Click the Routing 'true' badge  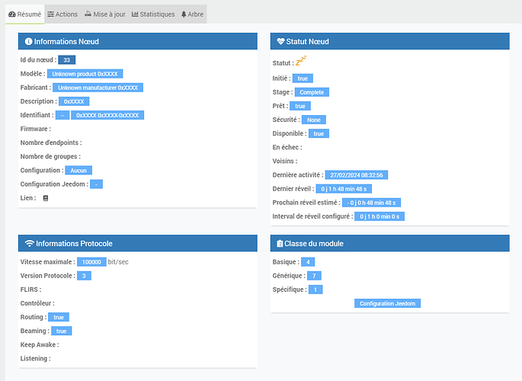(59, 317)
